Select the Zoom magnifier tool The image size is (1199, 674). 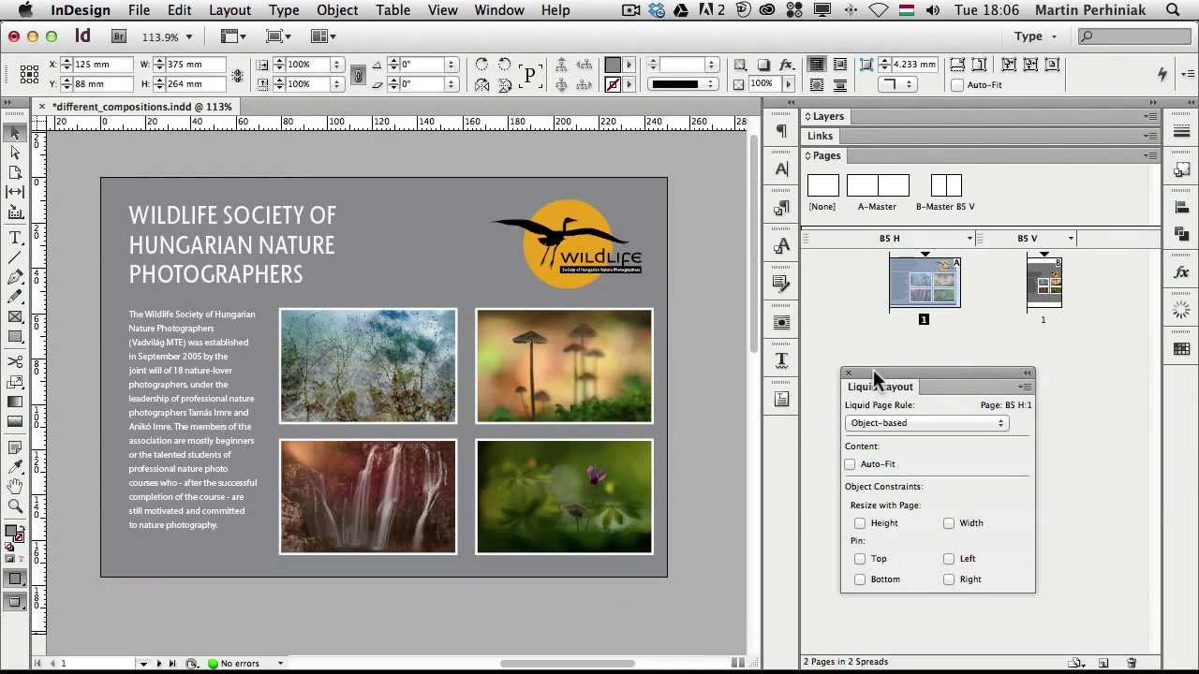[x=15, y=506]
